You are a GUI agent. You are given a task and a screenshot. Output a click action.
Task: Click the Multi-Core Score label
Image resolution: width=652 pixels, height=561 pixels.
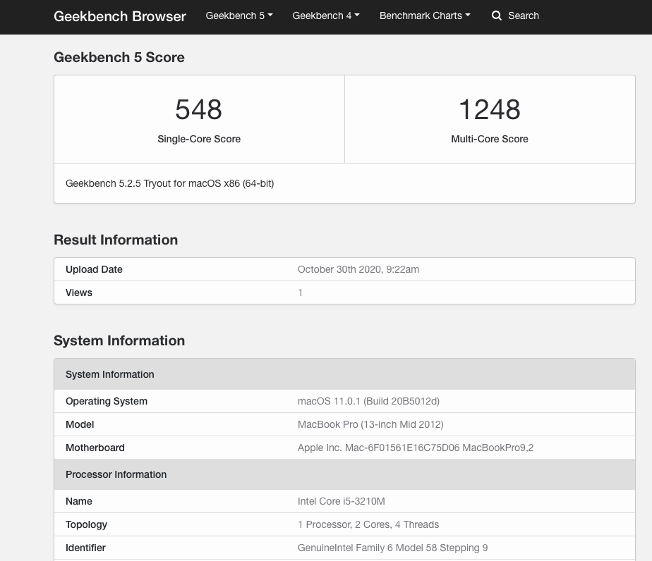coord(490,139)
